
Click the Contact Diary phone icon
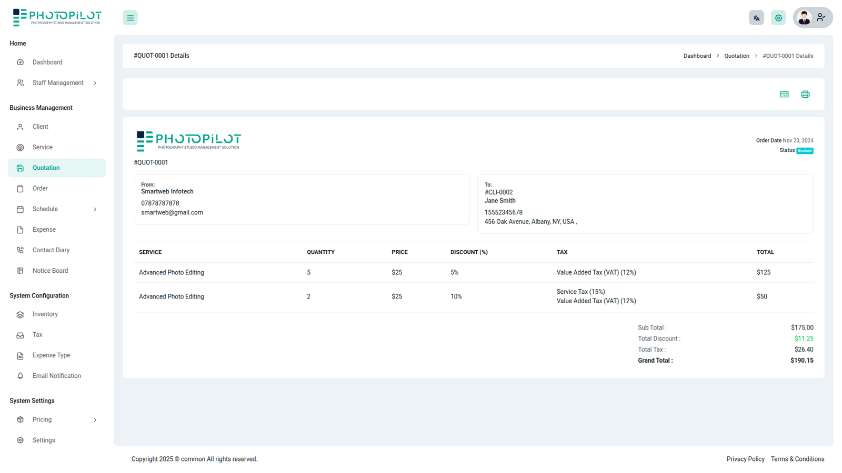[x=20, y=251]
